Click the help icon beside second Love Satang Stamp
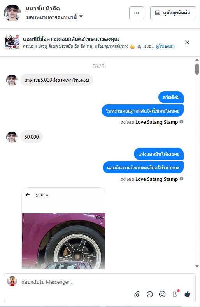The width and height of the screenshot is (200, 307). click(x=182, y=179)
